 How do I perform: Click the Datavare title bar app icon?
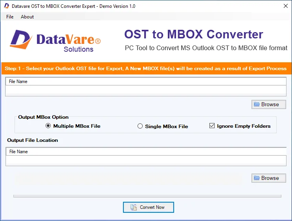[x=7, y=6]
